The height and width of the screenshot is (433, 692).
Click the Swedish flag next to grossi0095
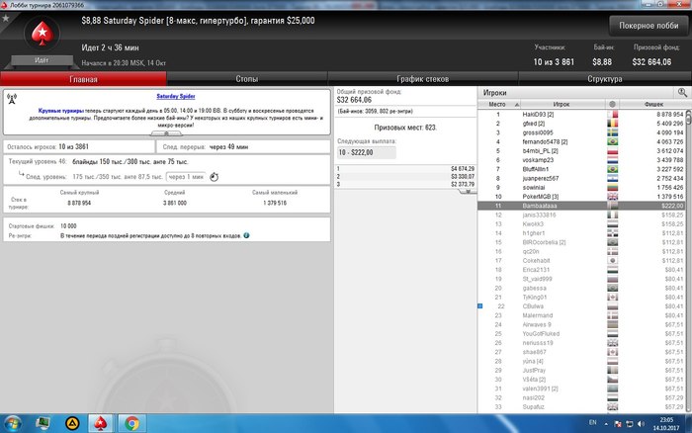612,132
